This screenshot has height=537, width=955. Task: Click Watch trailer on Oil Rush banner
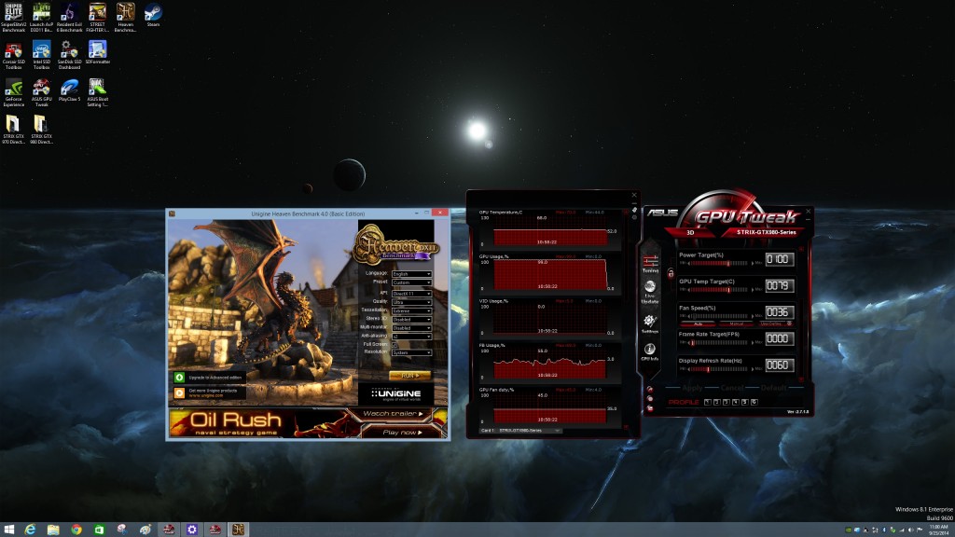[x=394, y=414]
